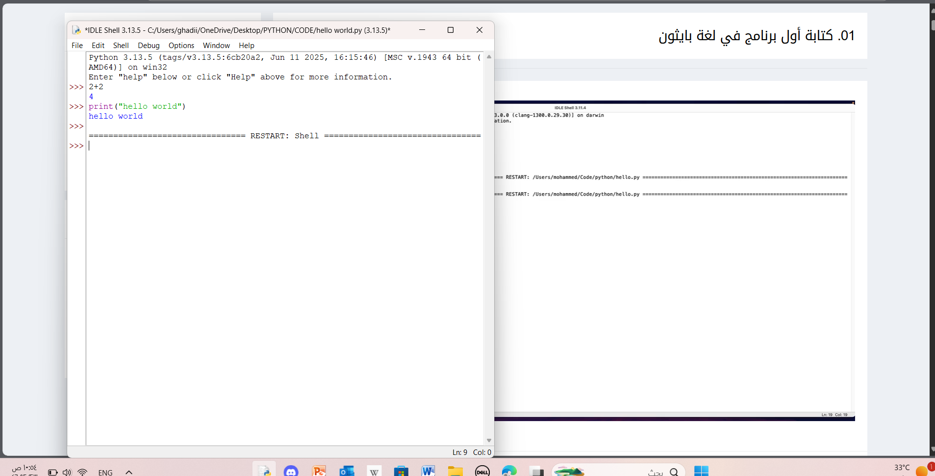This screenshot has height=476, width=935.
Task: Open Discord from the taskbar
Action: click(291, 471)
